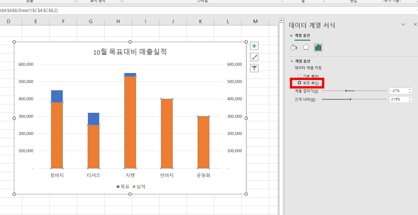Click the blue 티셔츠 목표 bar top

tap(93, 119)
